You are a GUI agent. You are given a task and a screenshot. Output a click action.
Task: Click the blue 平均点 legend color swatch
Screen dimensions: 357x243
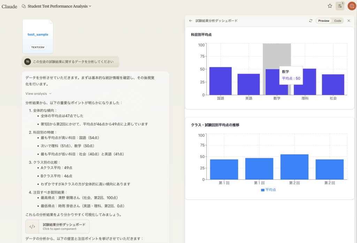[263, 190]
